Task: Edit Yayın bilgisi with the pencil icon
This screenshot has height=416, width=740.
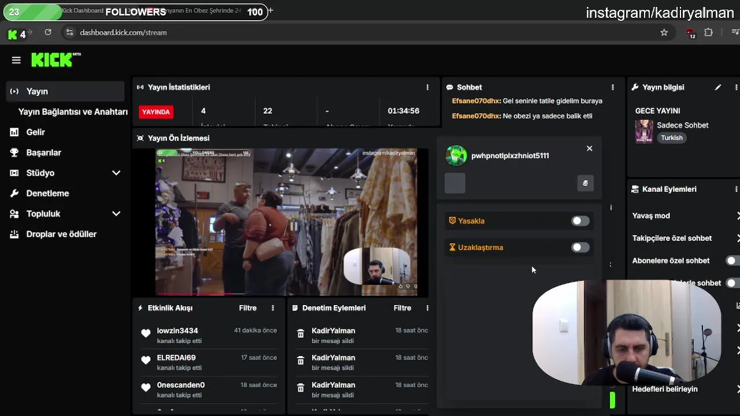Action: pos(718,87)
